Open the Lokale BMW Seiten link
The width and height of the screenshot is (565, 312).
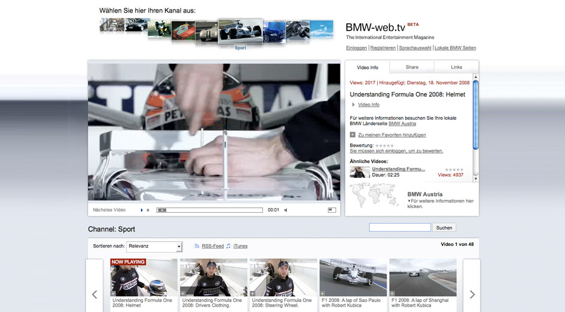(455, 48)
